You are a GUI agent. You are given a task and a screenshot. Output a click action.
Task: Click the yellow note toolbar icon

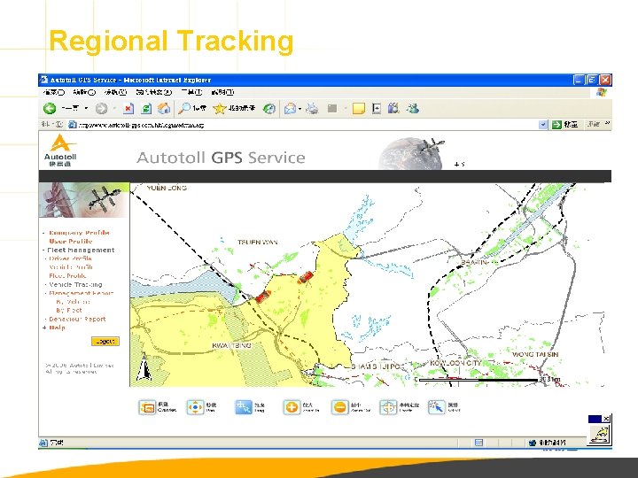coord(358,109)
